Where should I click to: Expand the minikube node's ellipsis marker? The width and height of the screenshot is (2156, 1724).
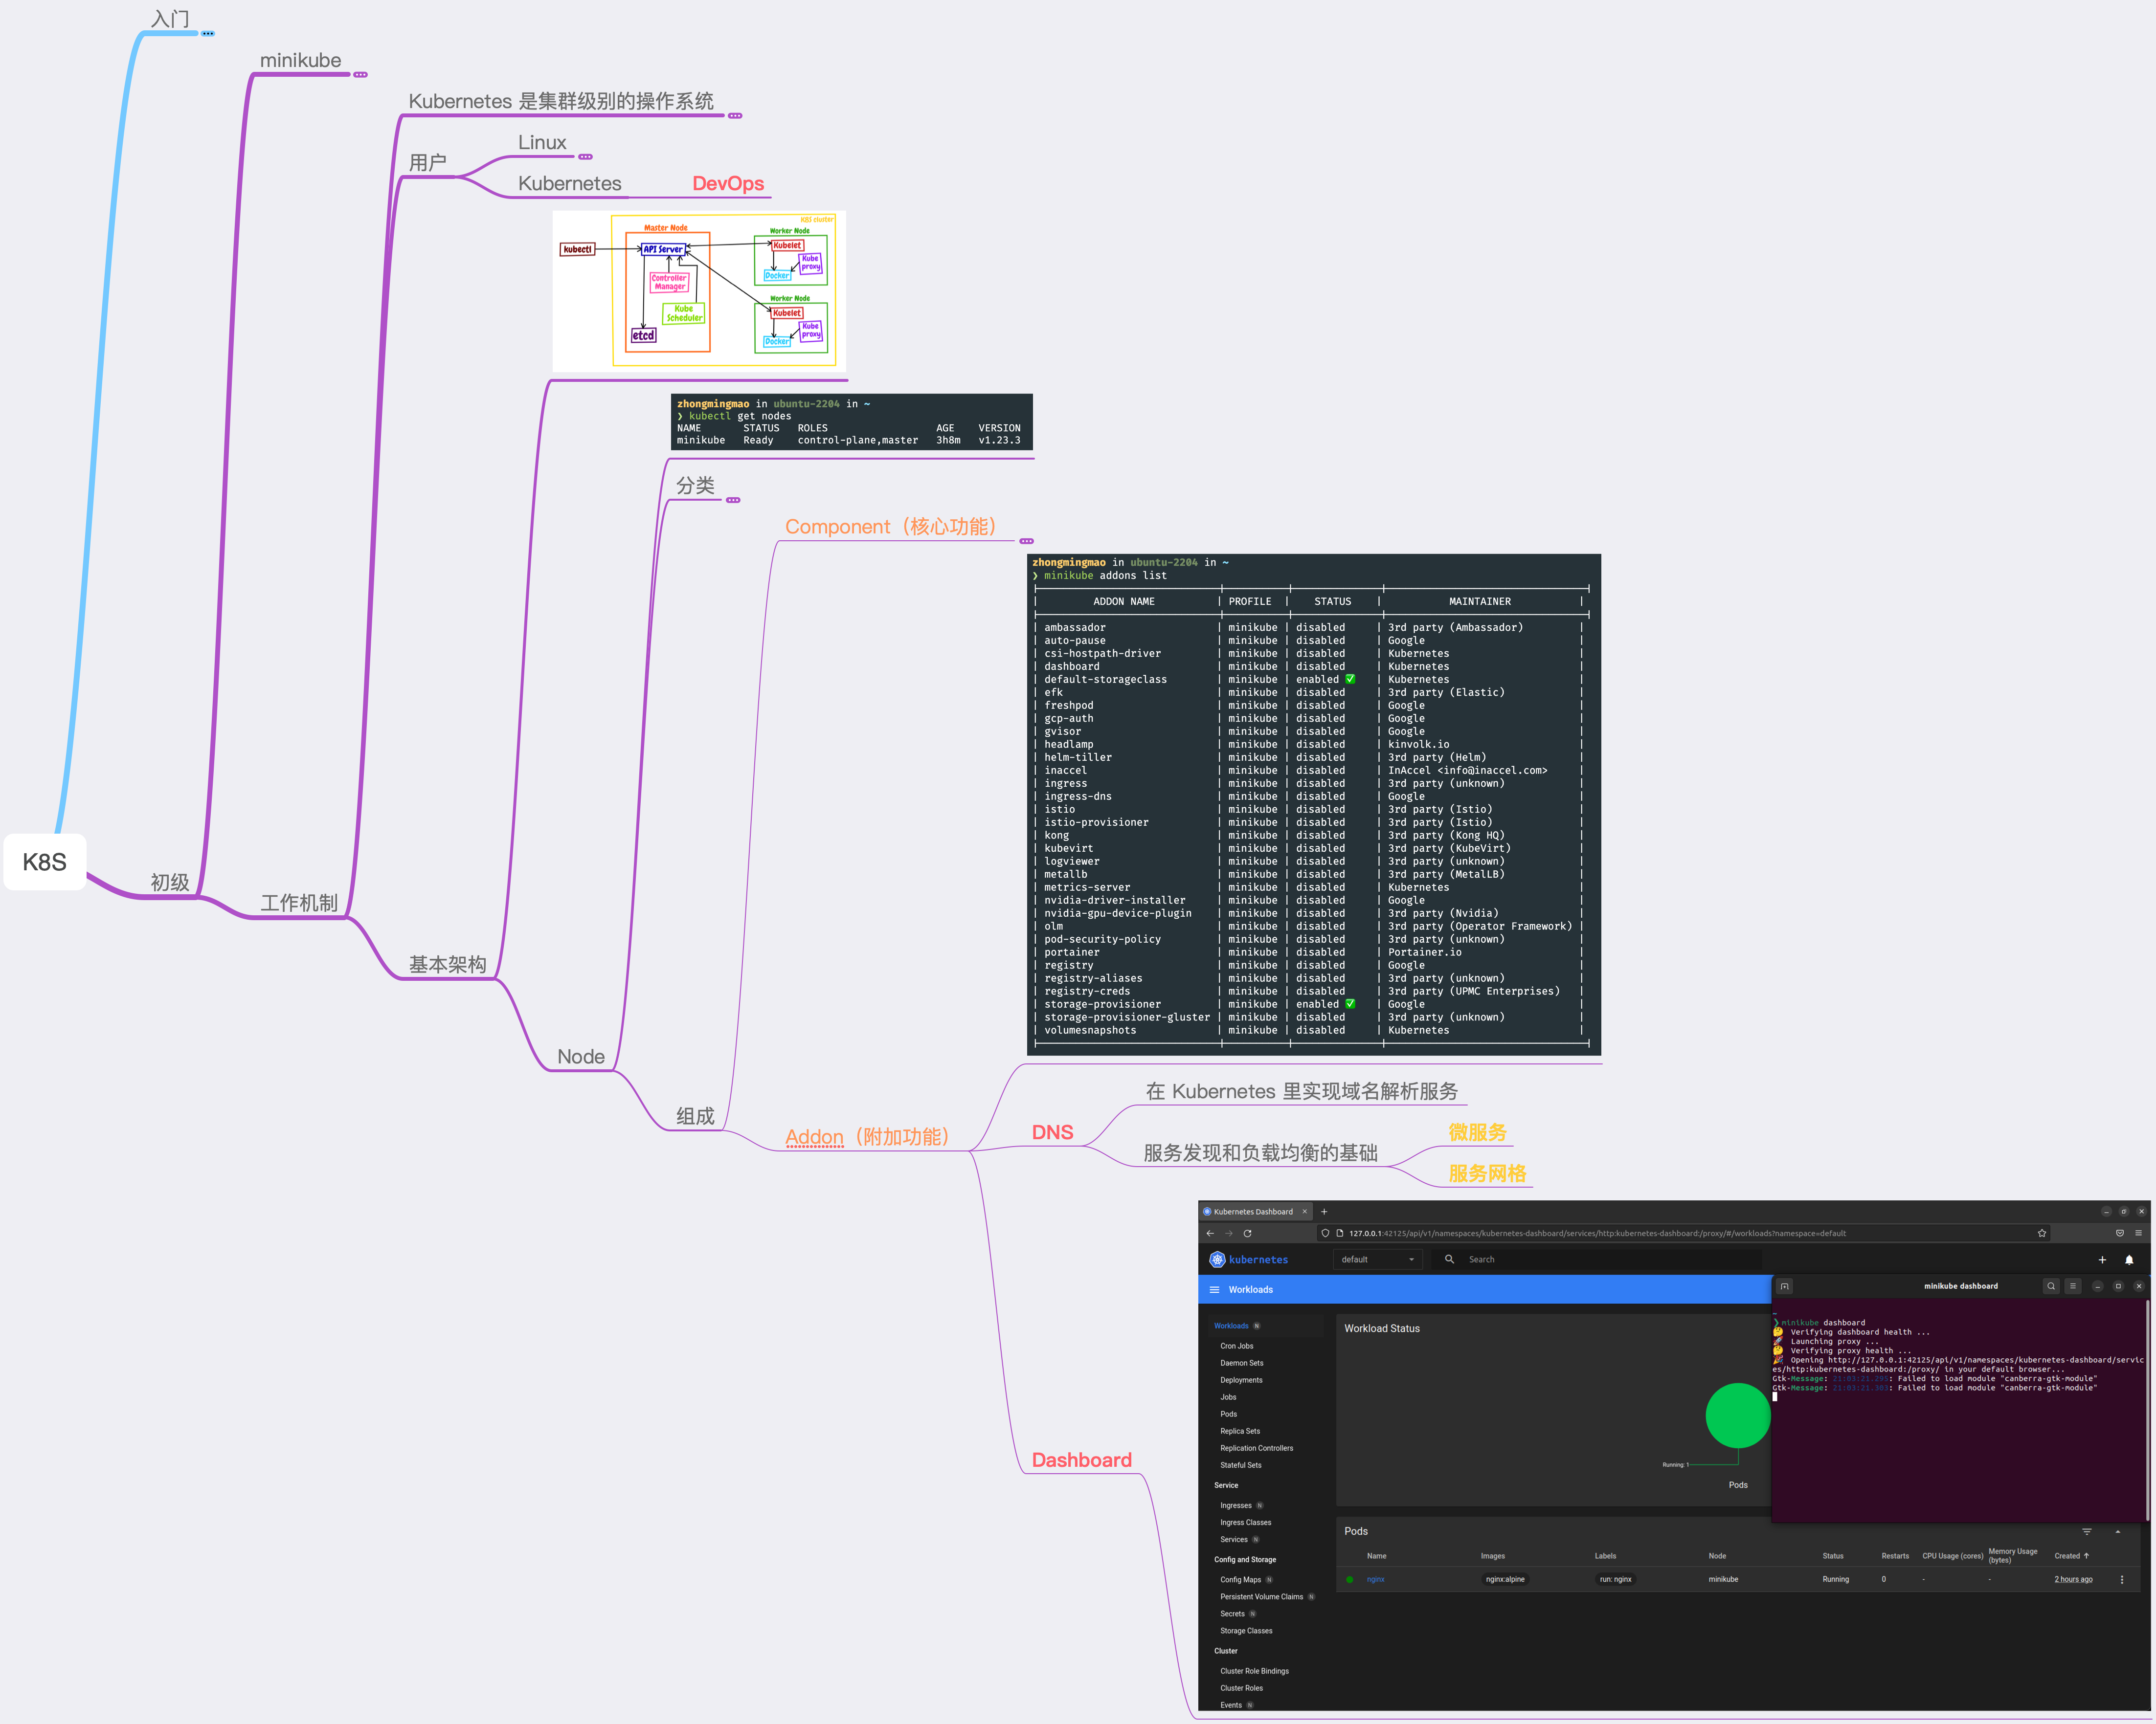click(361, 75)
